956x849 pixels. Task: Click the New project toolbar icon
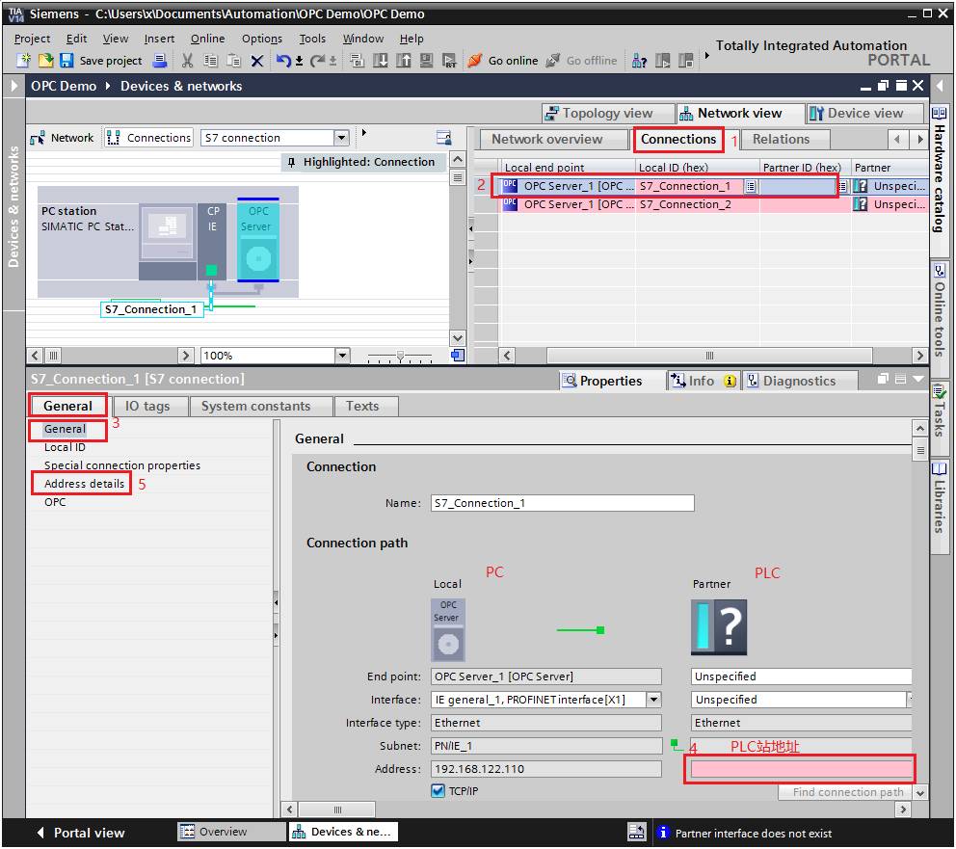click(x=23, y=61)
